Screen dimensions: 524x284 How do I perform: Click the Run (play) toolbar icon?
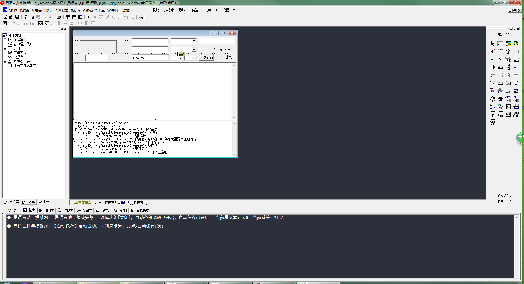point(89,17)
